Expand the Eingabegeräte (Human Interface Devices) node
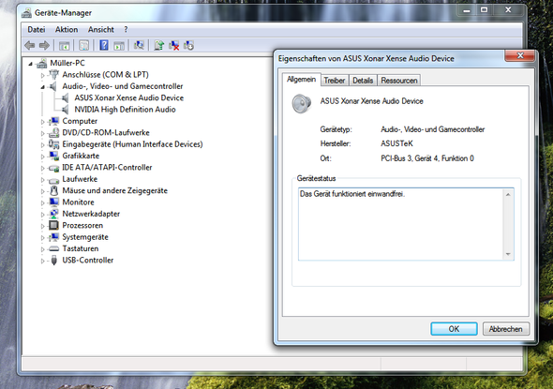This screenshot has width=553, height=389. [x=43, y=145]
